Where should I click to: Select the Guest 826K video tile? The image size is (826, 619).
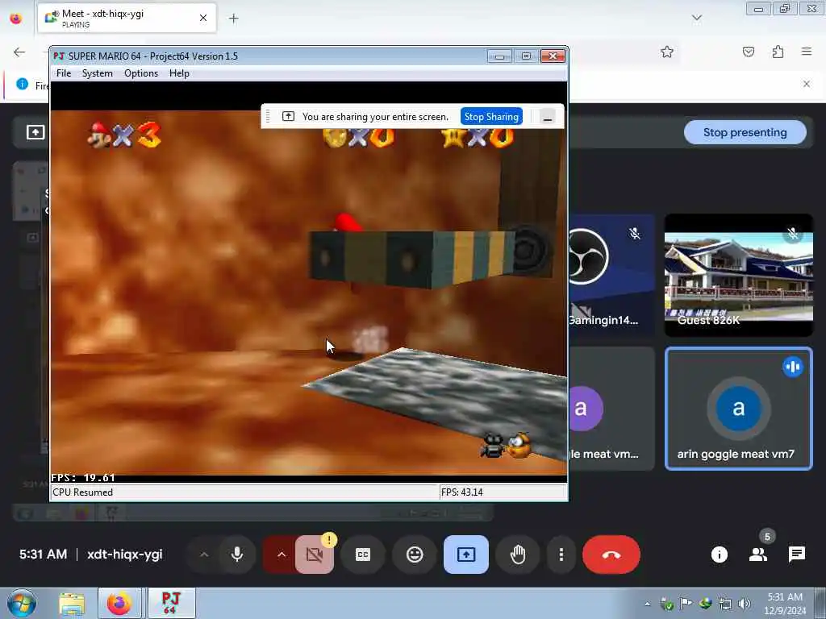(739, 276)
